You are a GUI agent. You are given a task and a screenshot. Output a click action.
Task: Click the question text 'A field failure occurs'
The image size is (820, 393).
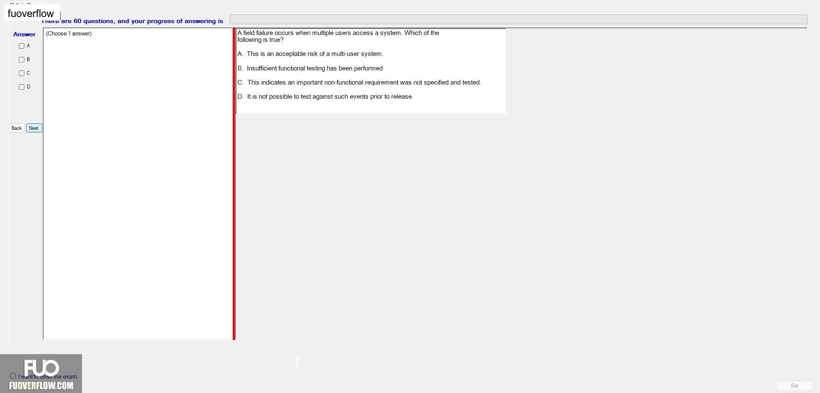click(x=338, y=36)
